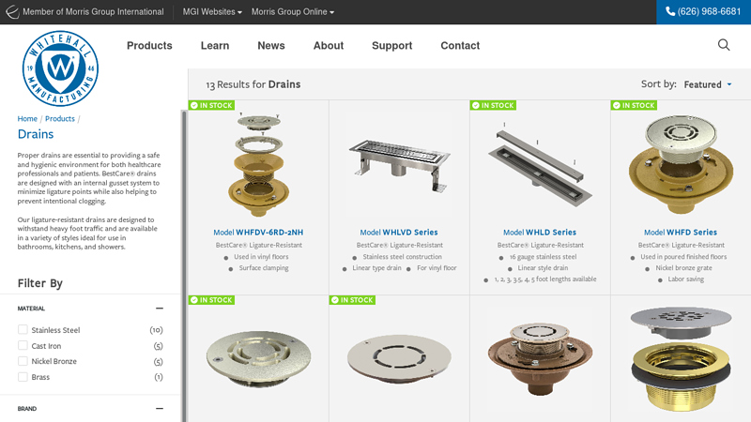Click the In Stock badge on WHLD Series
751x422 pixels.
tap(493, 105)
